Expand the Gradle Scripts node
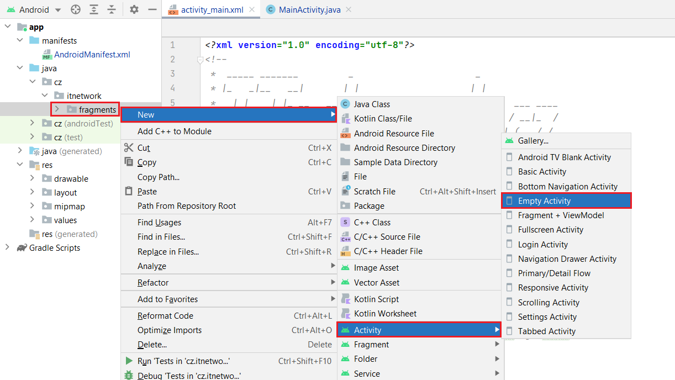The width and height of the screenshot is (675, 380). coord(8,247)
